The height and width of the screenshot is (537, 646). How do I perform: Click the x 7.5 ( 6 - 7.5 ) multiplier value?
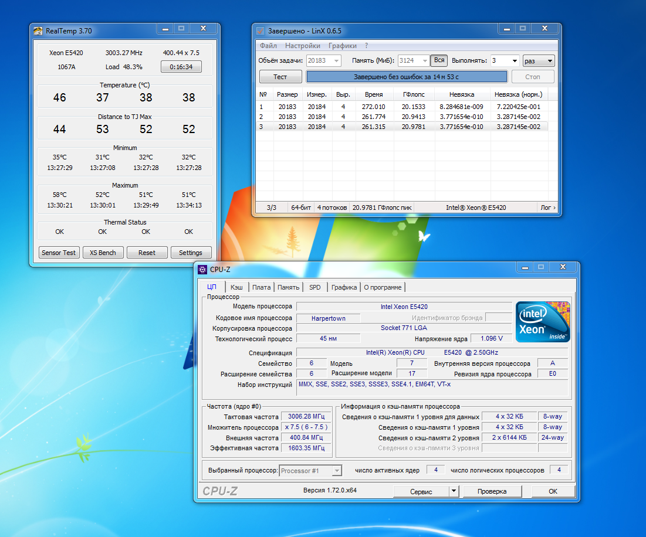[306, 427]
